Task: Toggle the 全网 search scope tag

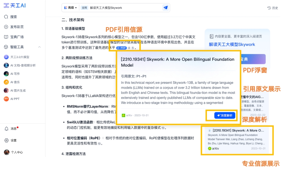Action: point(84,8)
